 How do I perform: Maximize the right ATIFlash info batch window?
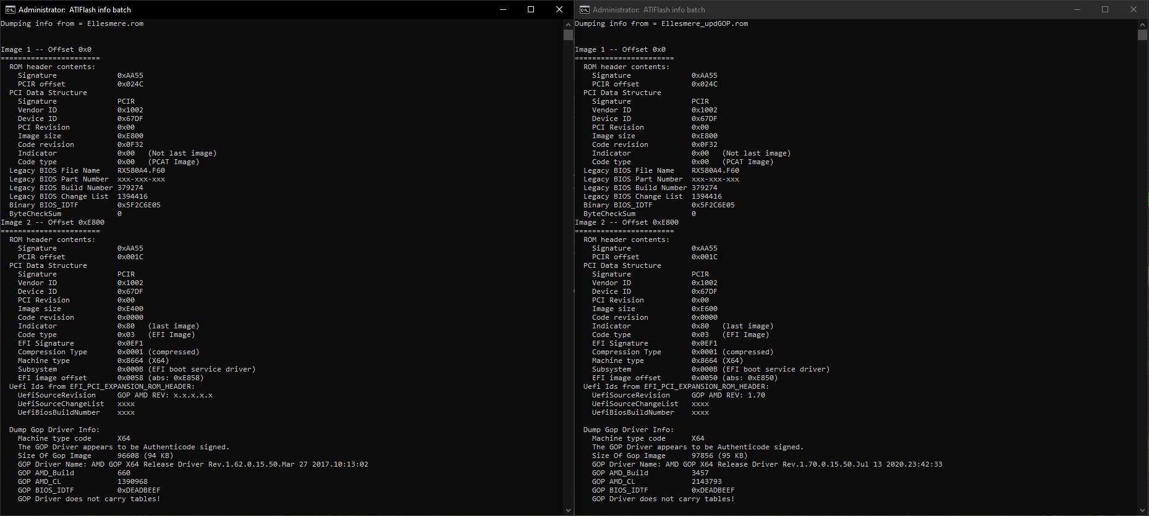[x=1105, y=9]
